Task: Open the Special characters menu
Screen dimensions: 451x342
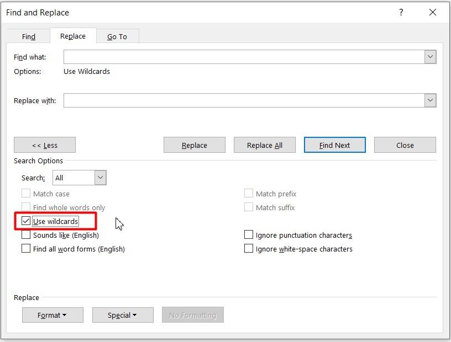Action: pos(123,315)
